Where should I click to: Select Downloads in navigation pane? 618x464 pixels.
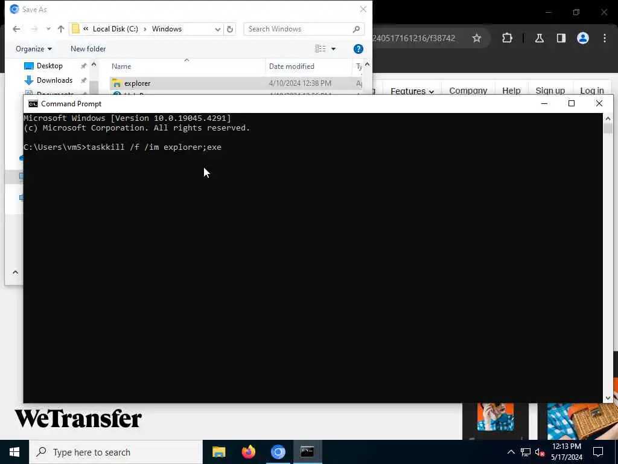[54, 80]
